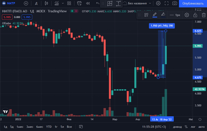
Task: Open the Д timeframe interval dropdown
Action: [36, 4]
